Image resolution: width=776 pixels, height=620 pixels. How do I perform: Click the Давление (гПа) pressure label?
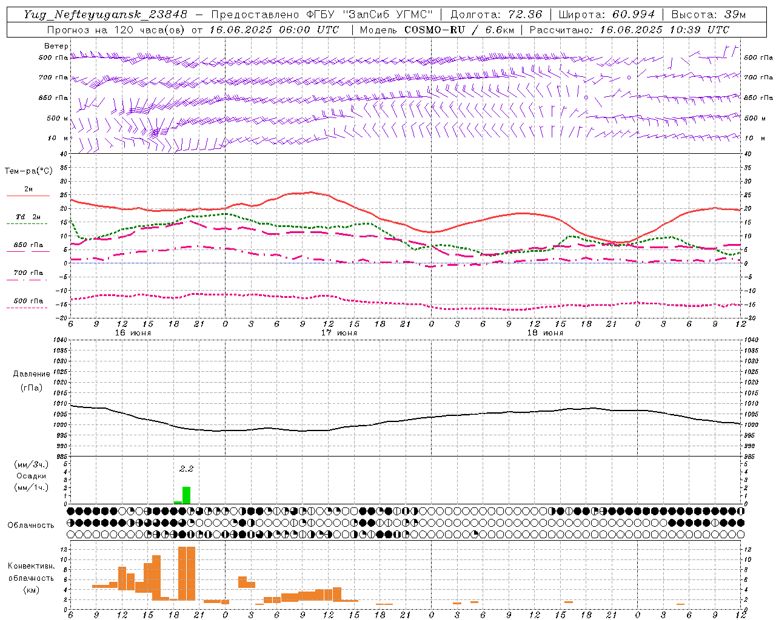[32, 380]
